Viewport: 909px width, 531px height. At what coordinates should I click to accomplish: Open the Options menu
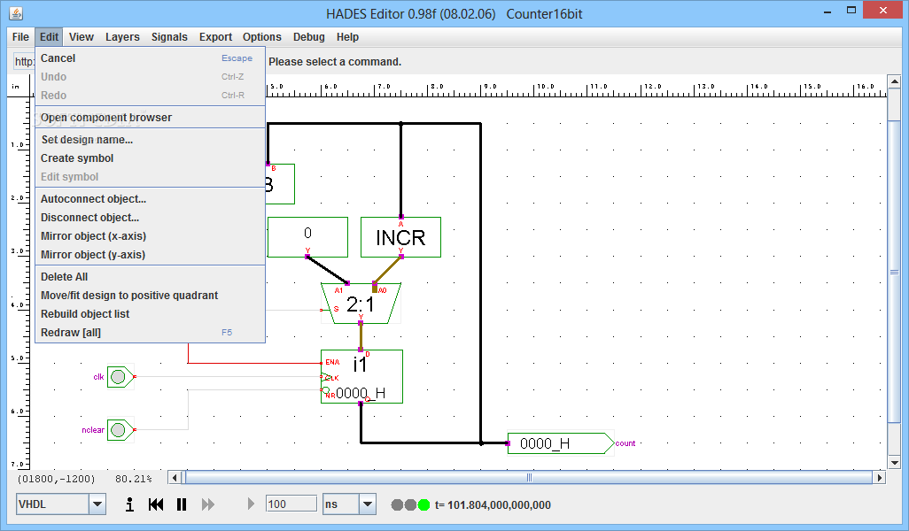pos(262,37)
